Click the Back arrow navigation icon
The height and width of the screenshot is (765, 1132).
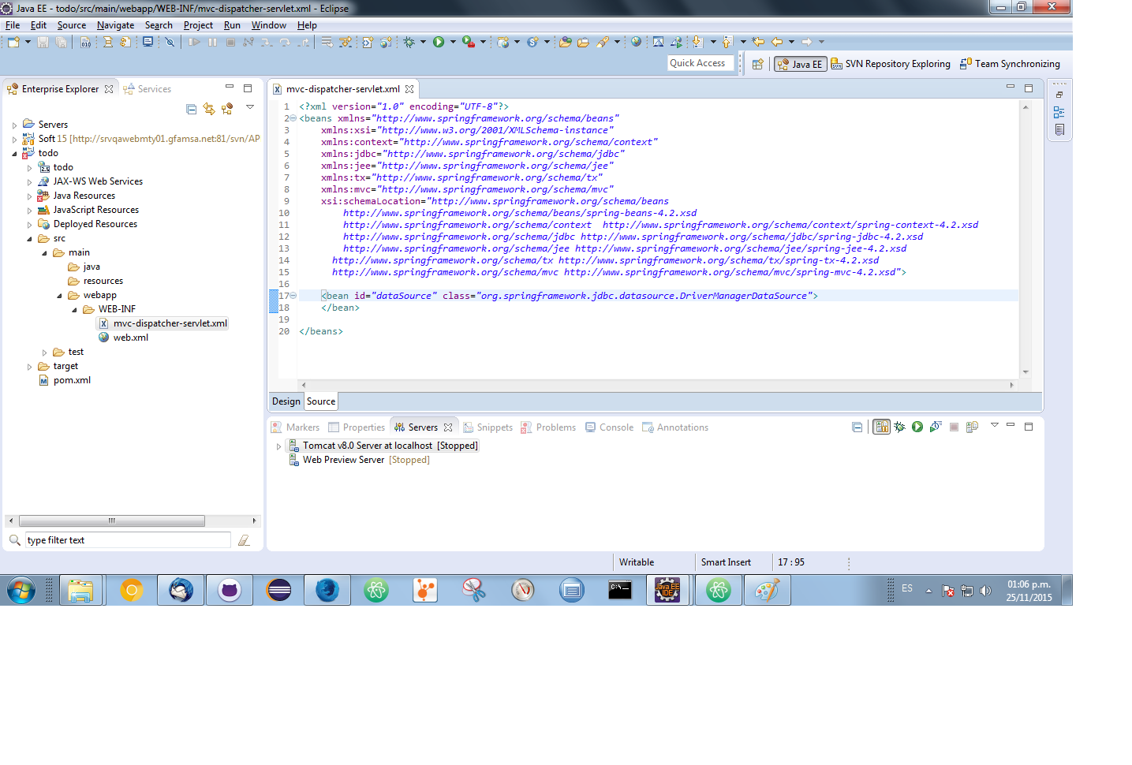coord(777,42)
